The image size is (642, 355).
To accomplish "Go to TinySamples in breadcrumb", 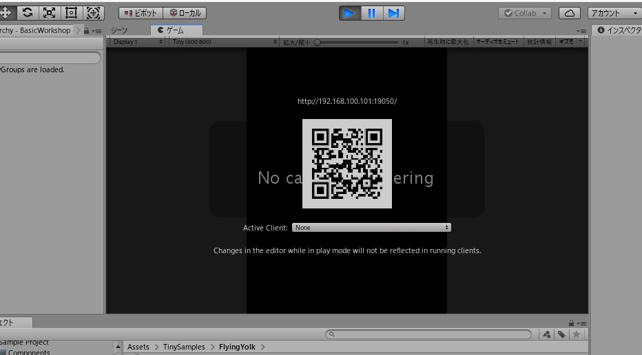I will click(184, 347).
